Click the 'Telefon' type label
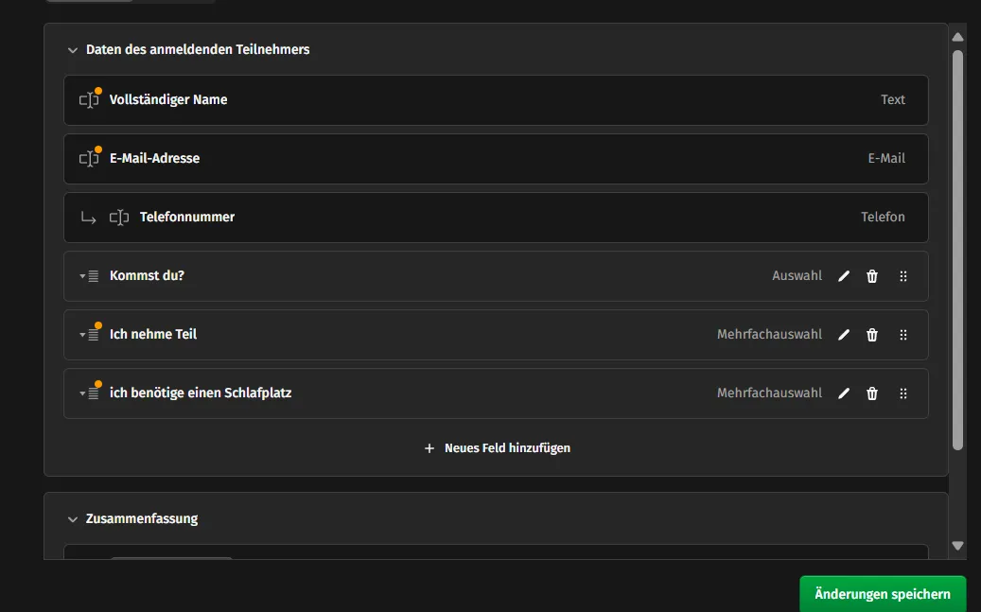 883,218
